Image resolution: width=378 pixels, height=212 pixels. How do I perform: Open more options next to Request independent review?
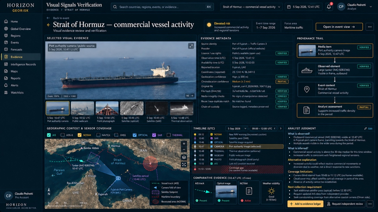[369, 204]
